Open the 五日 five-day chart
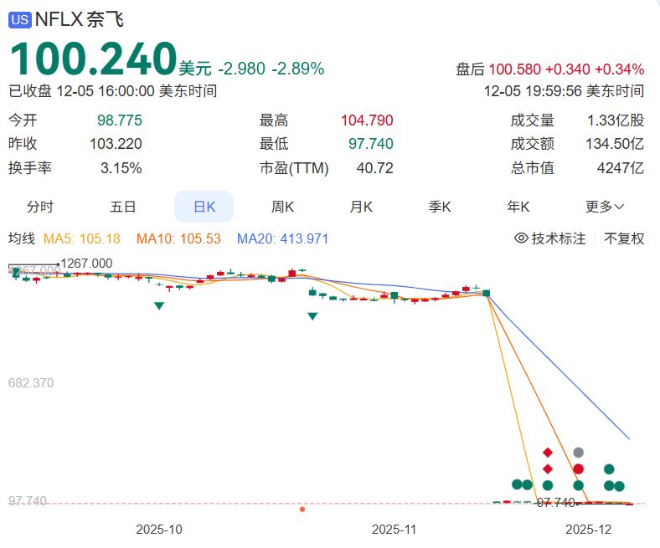660x548 pixels. click(122, 207)
